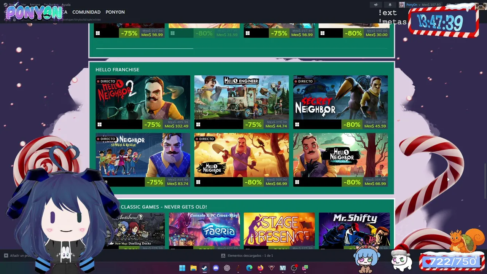
Task: Click the Steam taskbar icon
Action: coord(204,268)
